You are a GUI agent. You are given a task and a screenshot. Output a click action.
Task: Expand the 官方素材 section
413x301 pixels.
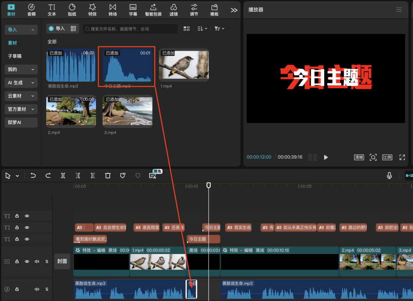(21, 109)
